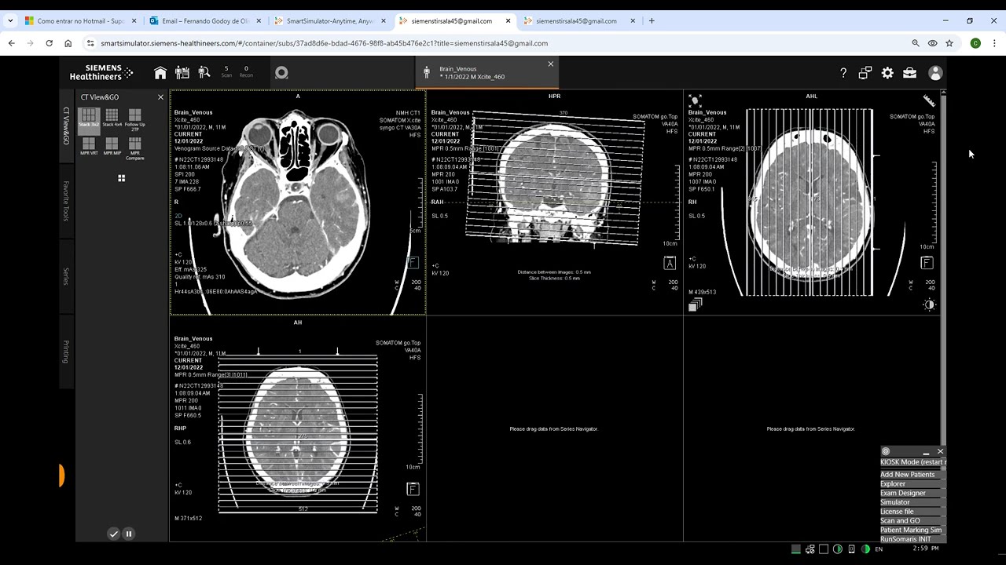The image size is (1006, 565).
Task: Confirm with the checkmark button
Action: [x=113, y=534]
